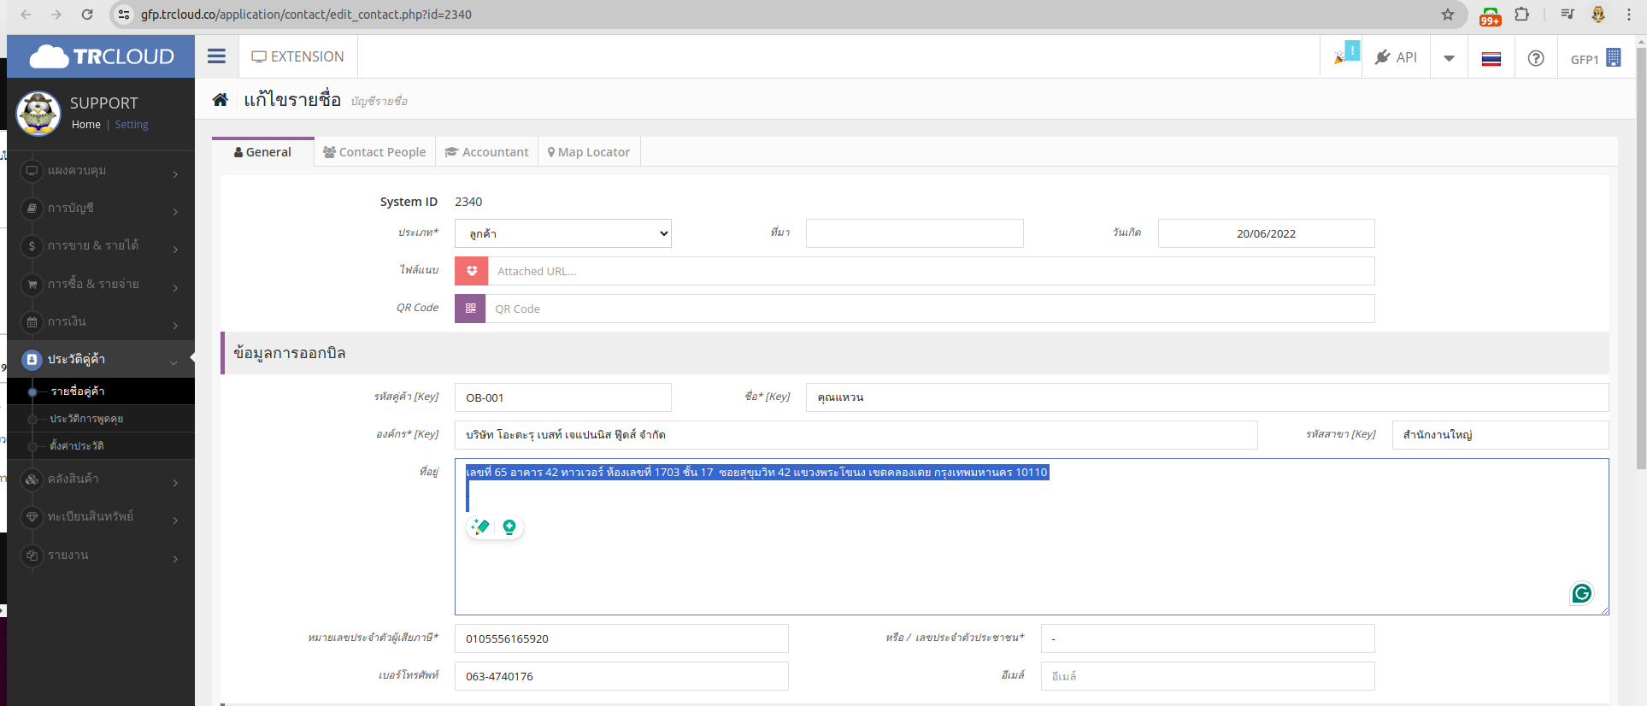This screenshot has height=706, width=1647.
Task: Open the รายชื่อคู่ค้า submenu item
Action: 101,391
